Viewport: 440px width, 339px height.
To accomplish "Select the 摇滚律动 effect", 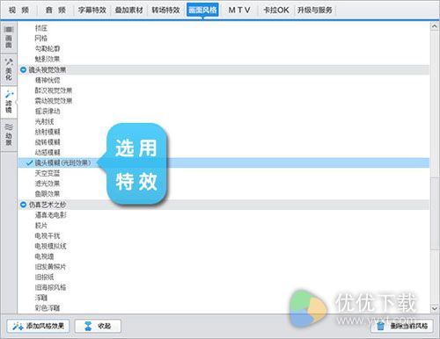I will (48, 112).
